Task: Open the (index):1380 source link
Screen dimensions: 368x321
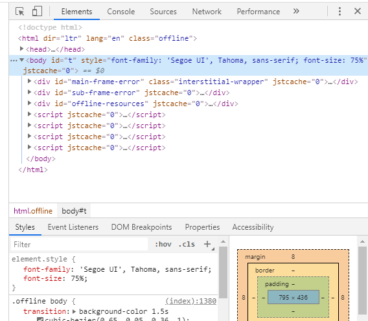Action: (191, 301)
